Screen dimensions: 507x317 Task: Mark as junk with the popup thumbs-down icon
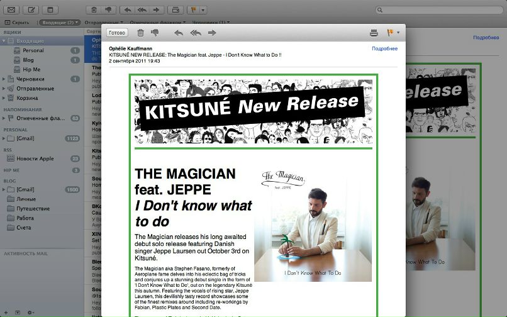click(155, 33)
